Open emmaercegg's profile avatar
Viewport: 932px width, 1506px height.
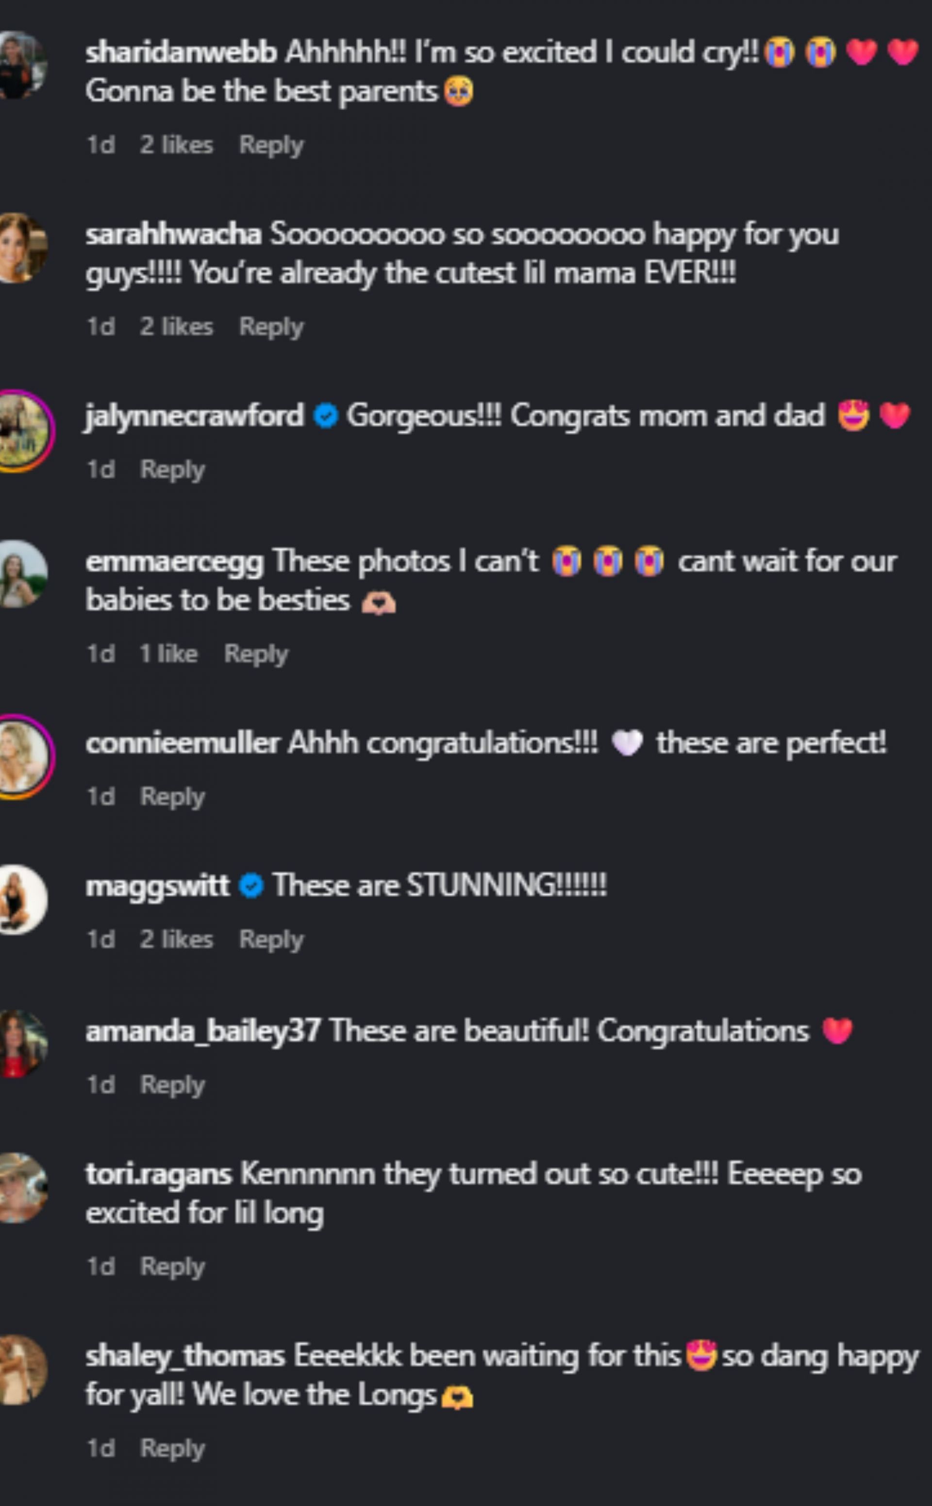[x=21, y=574]
